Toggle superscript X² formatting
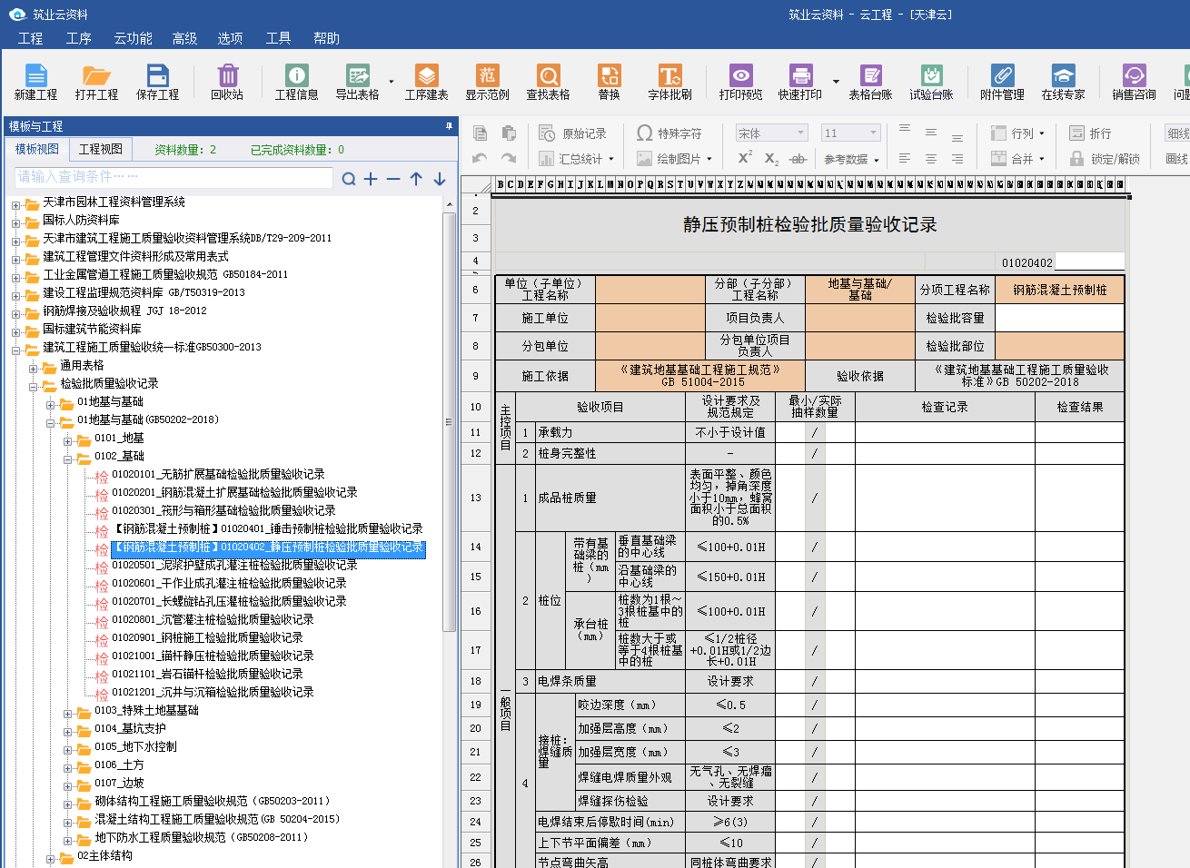This screenshot has height=868, width=1190. (x=745, y=158)
